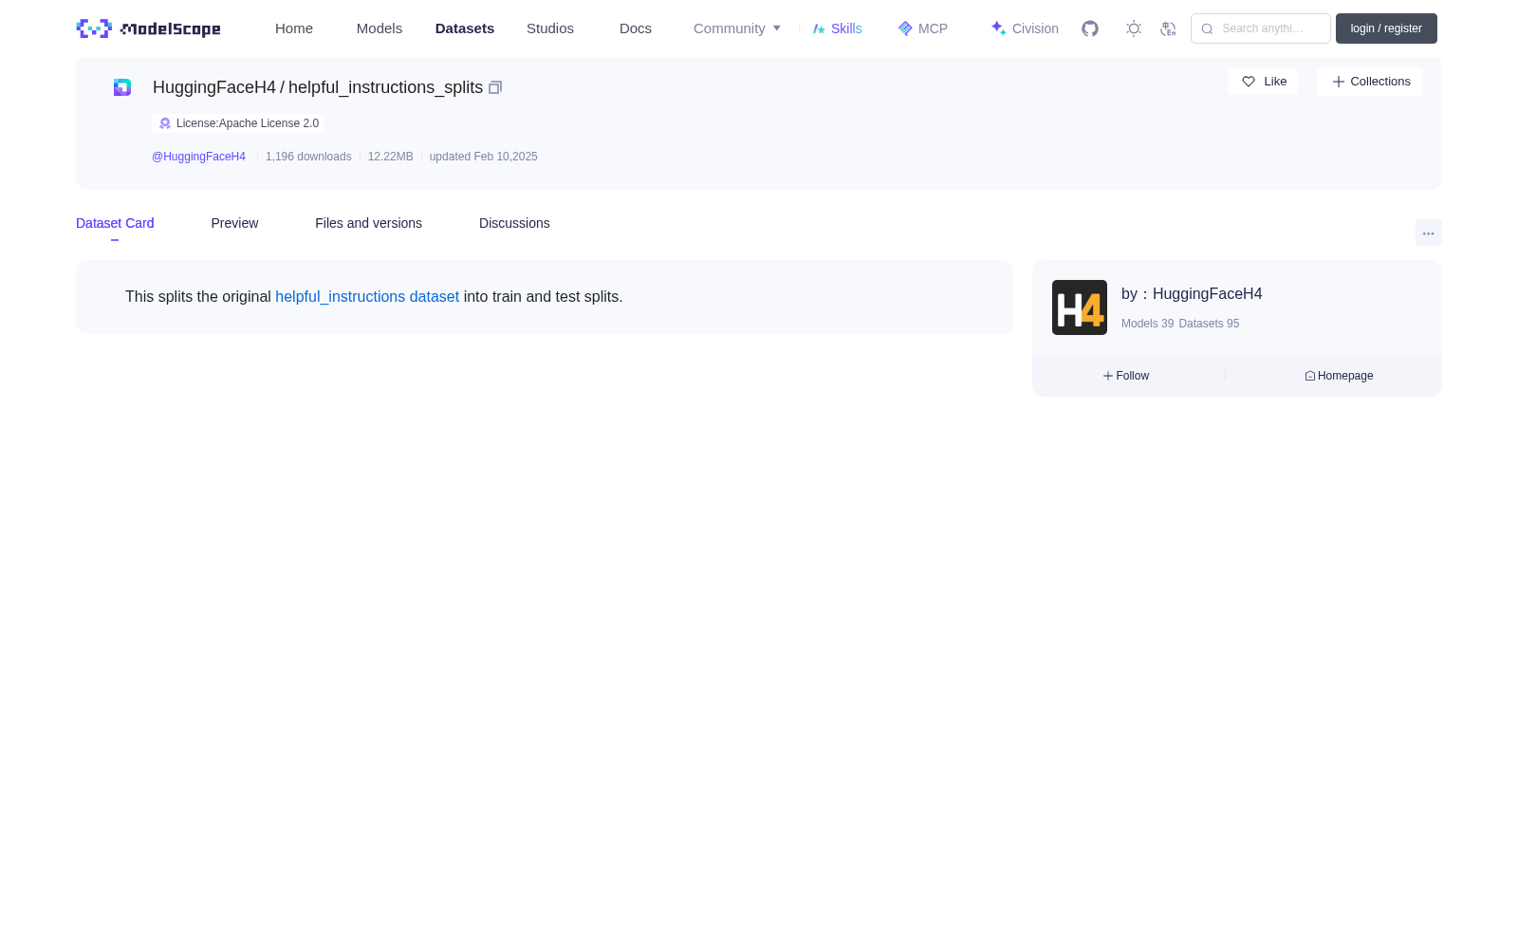Click the @HuggingFaceH4 owner link

pos(198,157)
